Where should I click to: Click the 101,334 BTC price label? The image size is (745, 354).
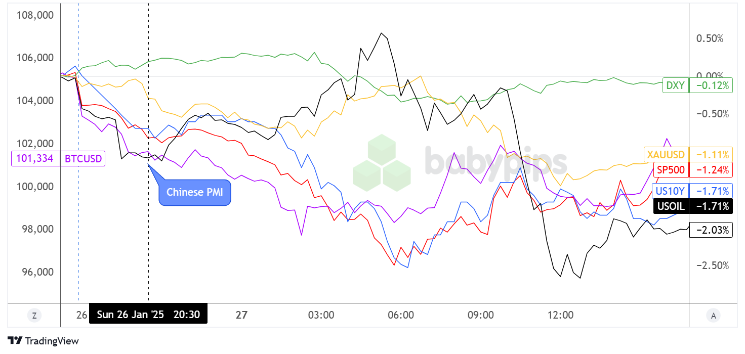click(x=35, y=159)
